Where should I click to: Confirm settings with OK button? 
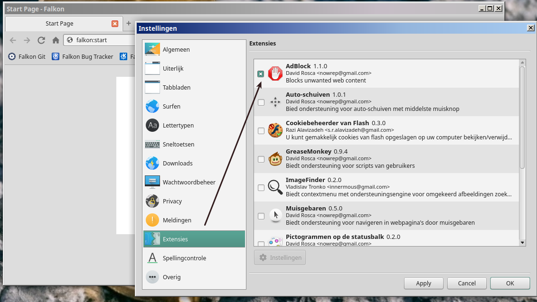[x=510, y=283]
